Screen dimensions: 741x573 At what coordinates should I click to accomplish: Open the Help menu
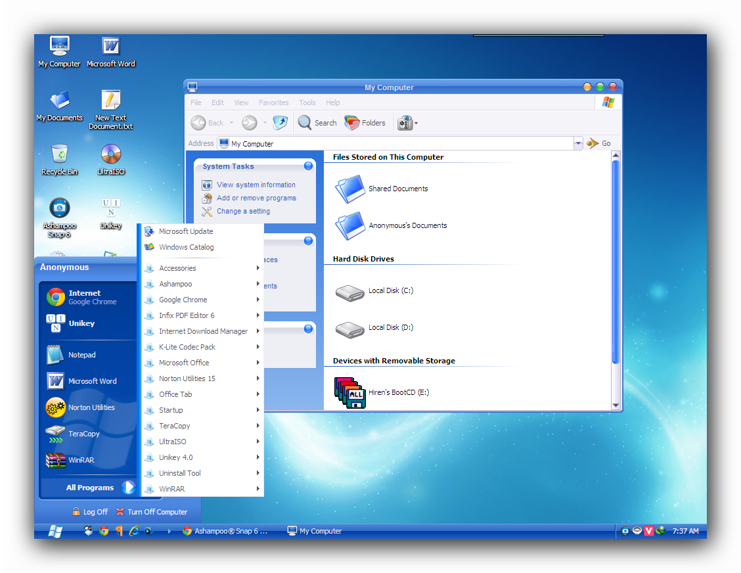(332, 103)
